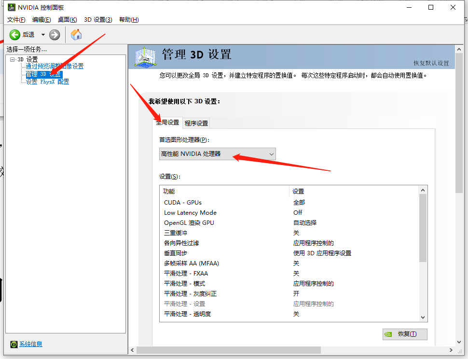The height and width of the screenshot is (359, 468).
Task: Click 使用 3D 应用程序设置 value
Action: 322,253
